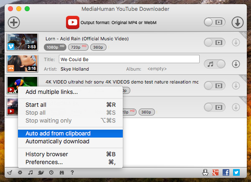
Task: Choose Add multiple links menu item
Action: [70, 92]
